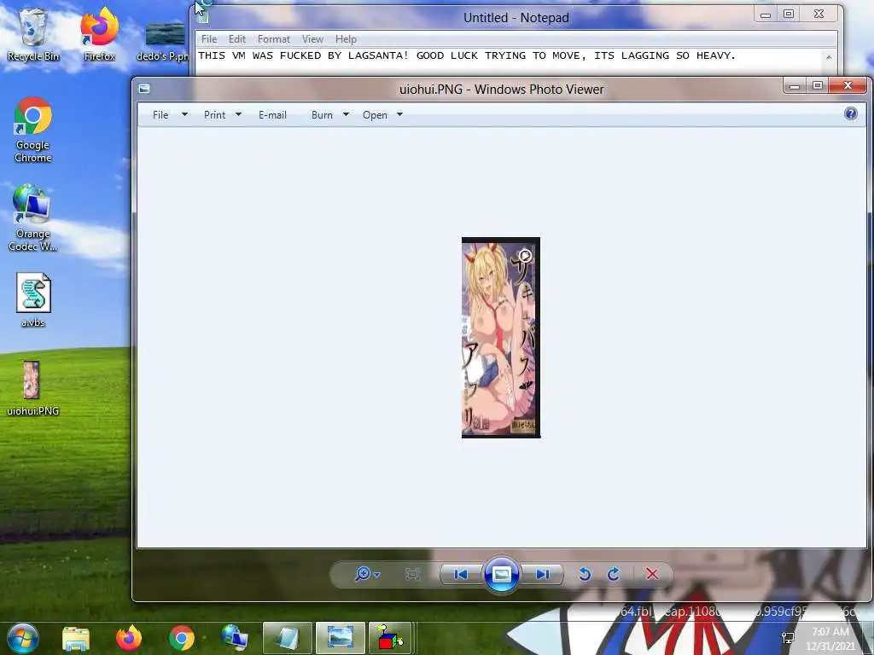Delete the picture with red X

(x=651, y=574)
